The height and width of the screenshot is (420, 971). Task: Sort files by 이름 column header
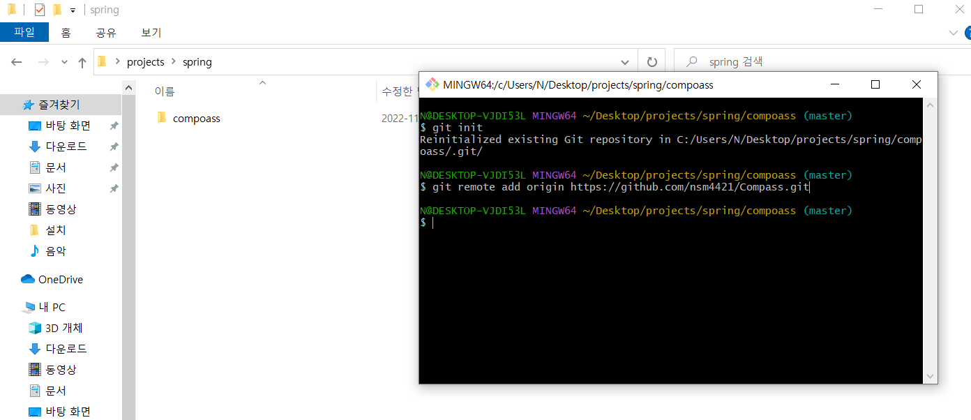pyautogui.click(x=165, y=91)
